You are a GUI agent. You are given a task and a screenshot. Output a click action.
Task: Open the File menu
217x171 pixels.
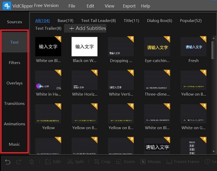coord(72,6)
